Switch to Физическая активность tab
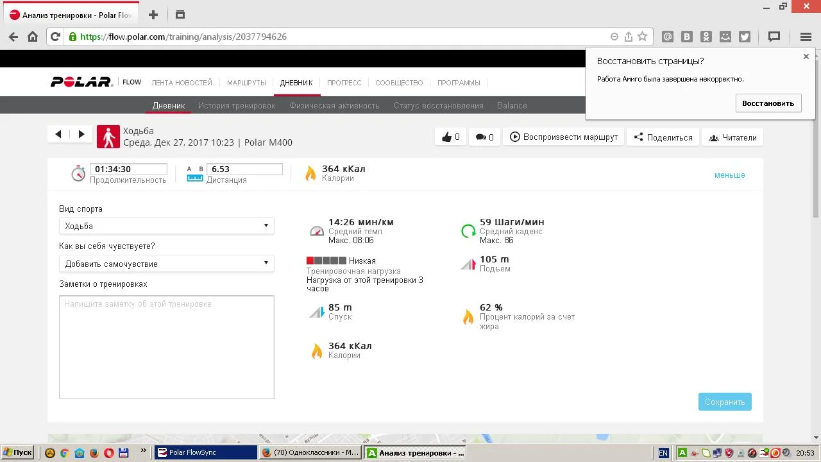The width and height of the screenshot is (821, 462). (334, 105)
